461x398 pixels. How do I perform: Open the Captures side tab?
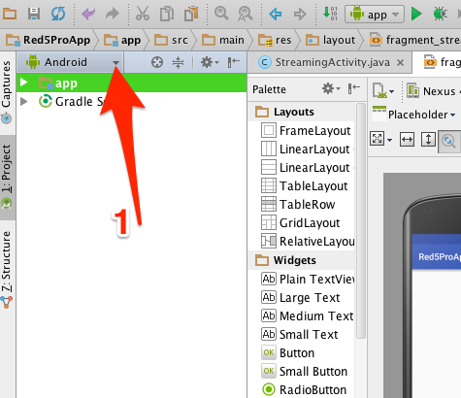[7, 92]
